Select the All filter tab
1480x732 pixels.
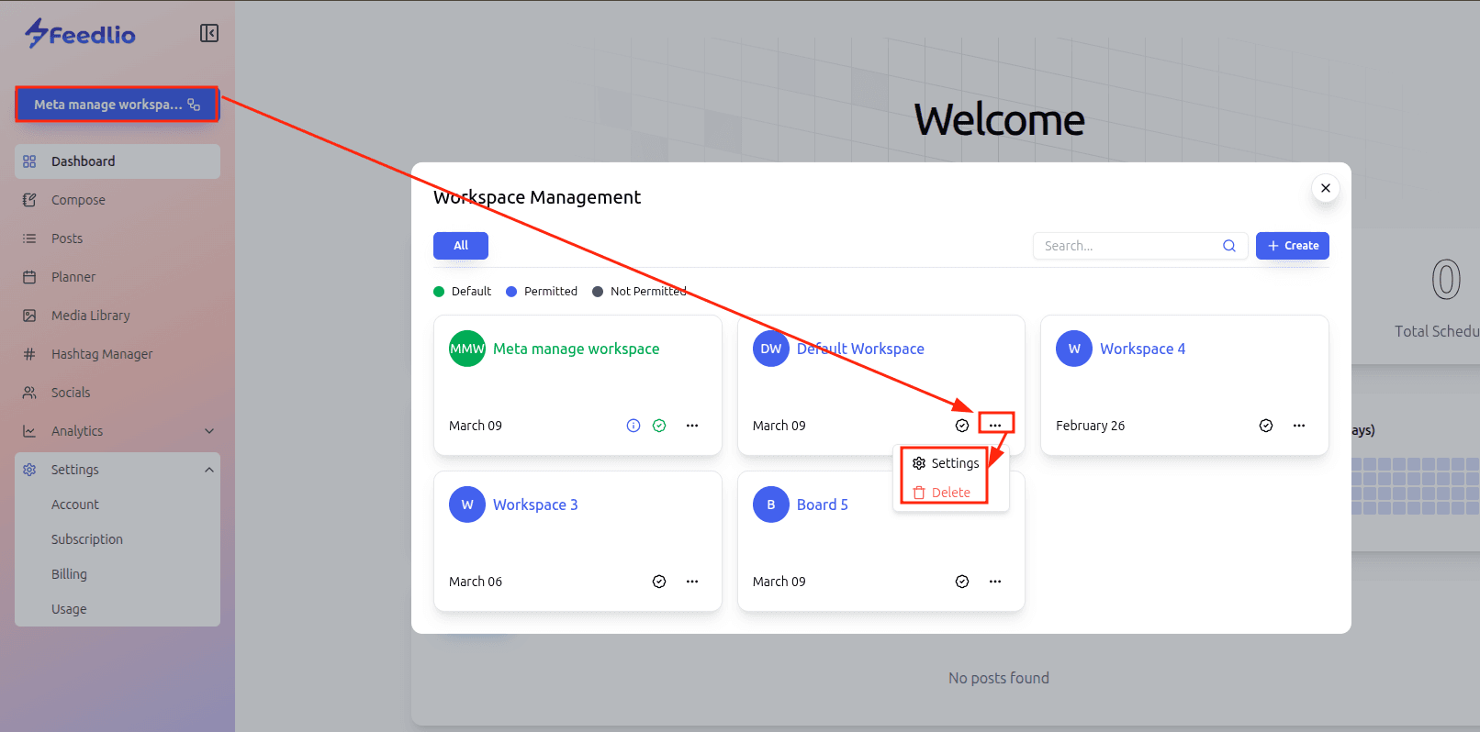(461, 246)
